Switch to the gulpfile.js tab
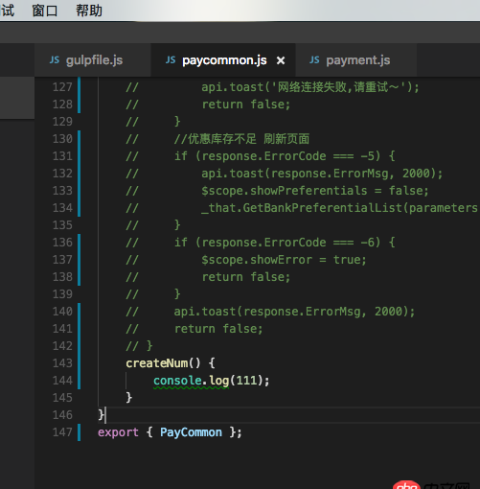This screenshot has height=489, width=480. [93, 60]
